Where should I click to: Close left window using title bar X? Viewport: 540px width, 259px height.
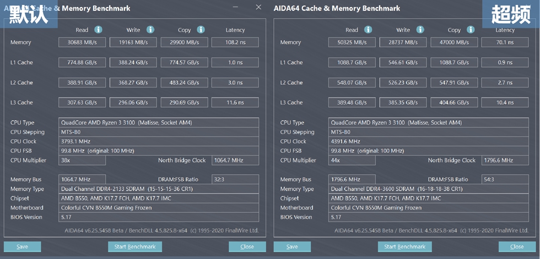click(x=258, y=7)
